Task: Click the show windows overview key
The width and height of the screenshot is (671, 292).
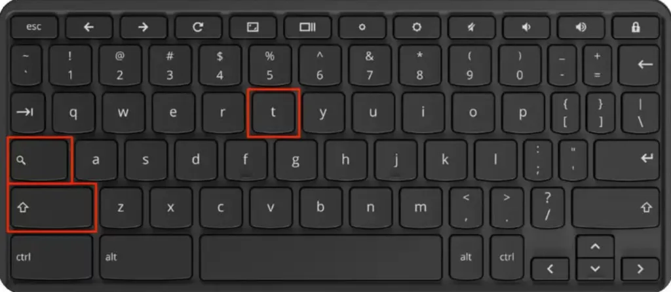Action: (307, 27)
